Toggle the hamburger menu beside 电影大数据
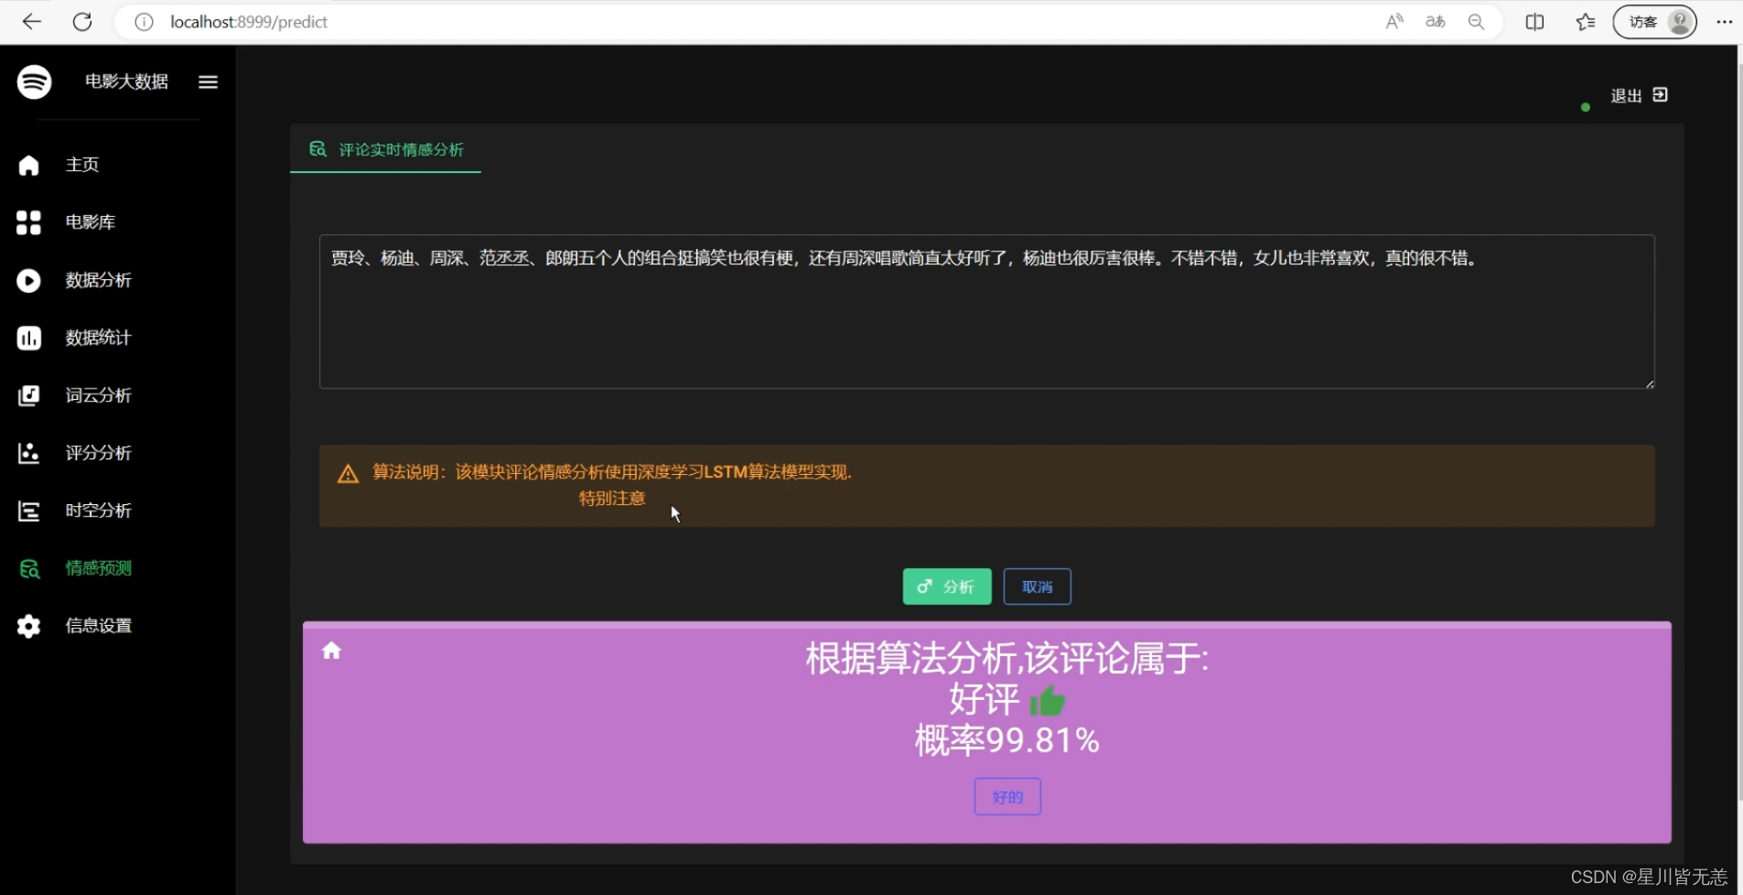 pyautogui.click(x=208, y=81)
